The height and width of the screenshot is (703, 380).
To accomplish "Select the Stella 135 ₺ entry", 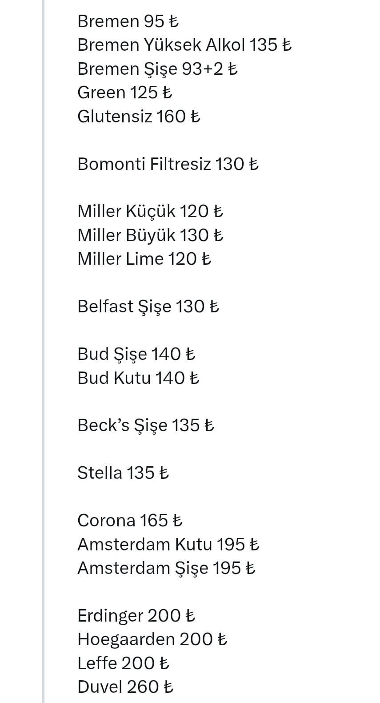I will pos(123,473).
